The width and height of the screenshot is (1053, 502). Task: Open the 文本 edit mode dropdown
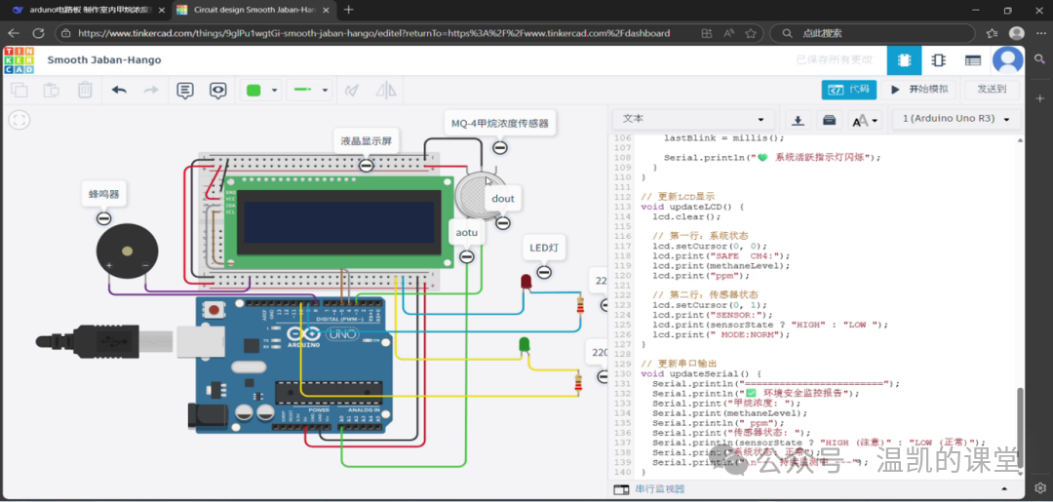[x=694, y=120]
